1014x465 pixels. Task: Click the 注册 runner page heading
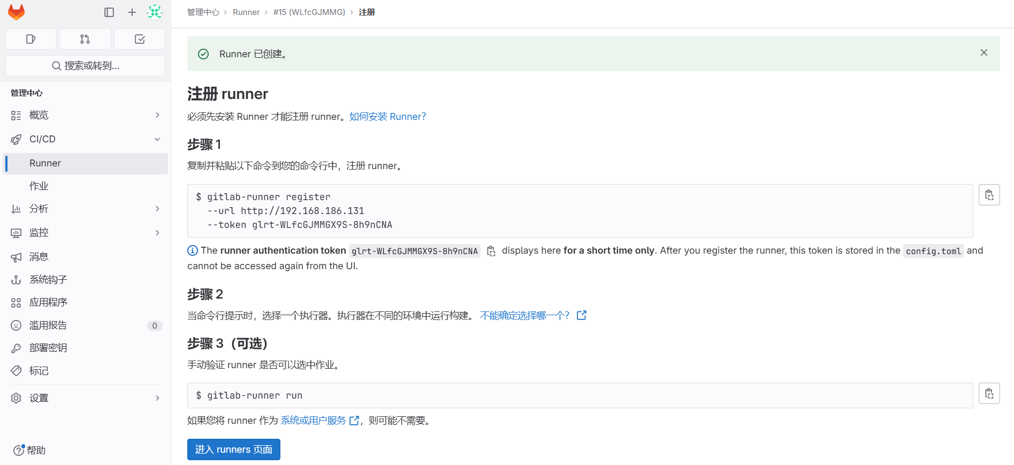[228, 94]
